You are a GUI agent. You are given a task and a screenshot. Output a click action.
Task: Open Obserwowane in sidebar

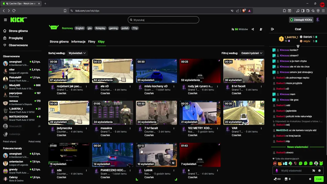(15, 45)
